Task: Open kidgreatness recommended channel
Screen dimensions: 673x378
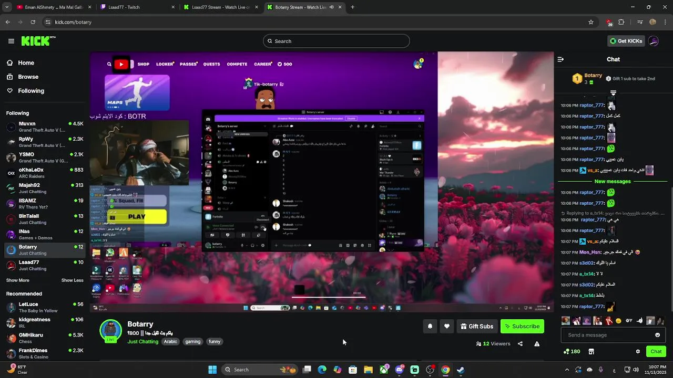Action: [x=45, y=322]
